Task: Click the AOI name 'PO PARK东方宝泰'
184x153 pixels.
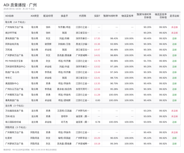Action: 14,61
